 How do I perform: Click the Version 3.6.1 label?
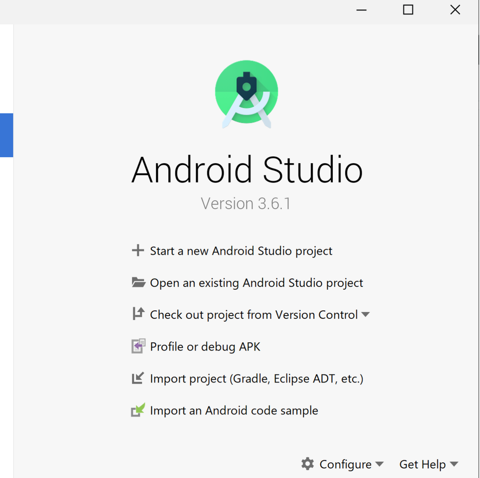[x=246, y=203]
